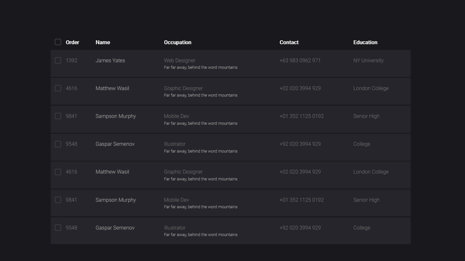Click the first Mobile Dev occupation

click(177, 116)
